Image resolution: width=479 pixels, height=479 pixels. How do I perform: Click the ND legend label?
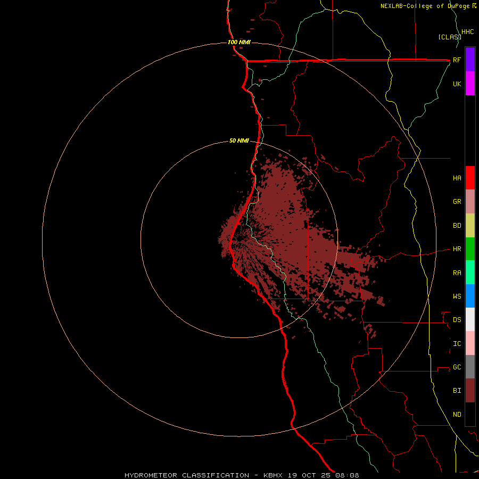tap(457, 415)
